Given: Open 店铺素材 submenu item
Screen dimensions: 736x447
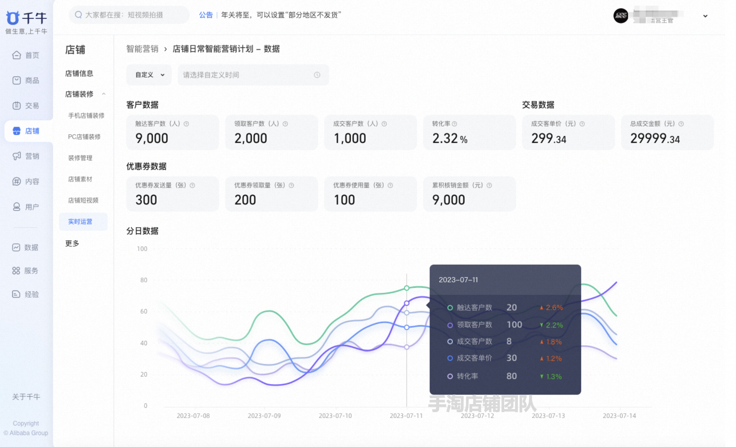Looking at the screenshot, I should pyautogui.click(x=80, y=179).
